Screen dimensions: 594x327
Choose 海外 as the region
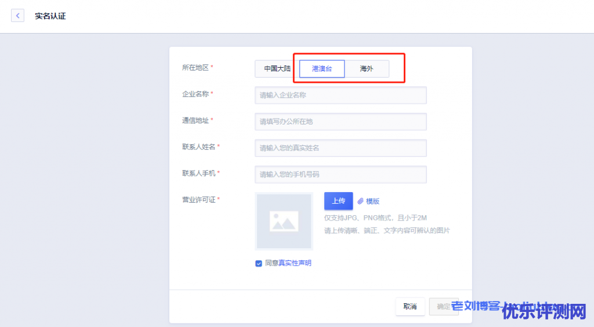point(367,68)
